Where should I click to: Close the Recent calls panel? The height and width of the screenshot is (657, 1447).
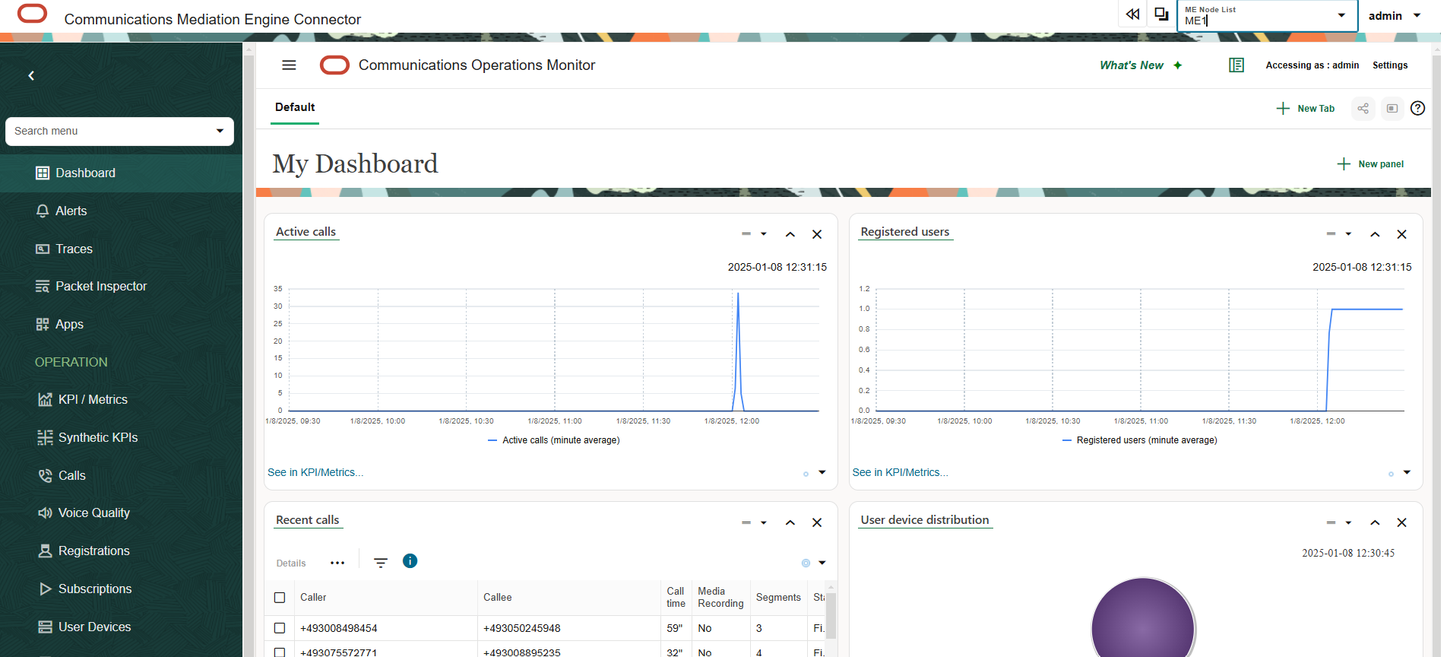[817, 522]
